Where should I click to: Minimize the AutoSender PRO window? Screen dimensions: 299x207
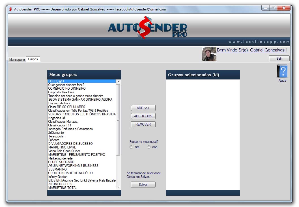[265, 8]
